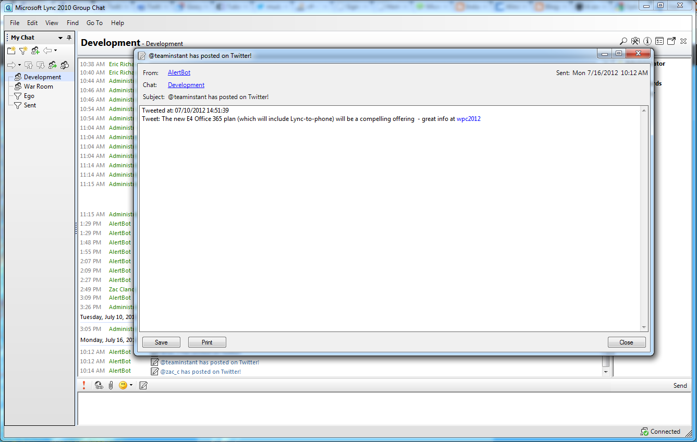Open the Edit menu

point(32,23)
